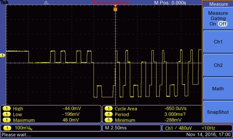The image size is (233, 139).
Task: Click the <10Hz trigger frequency readout
Action: 208,128
